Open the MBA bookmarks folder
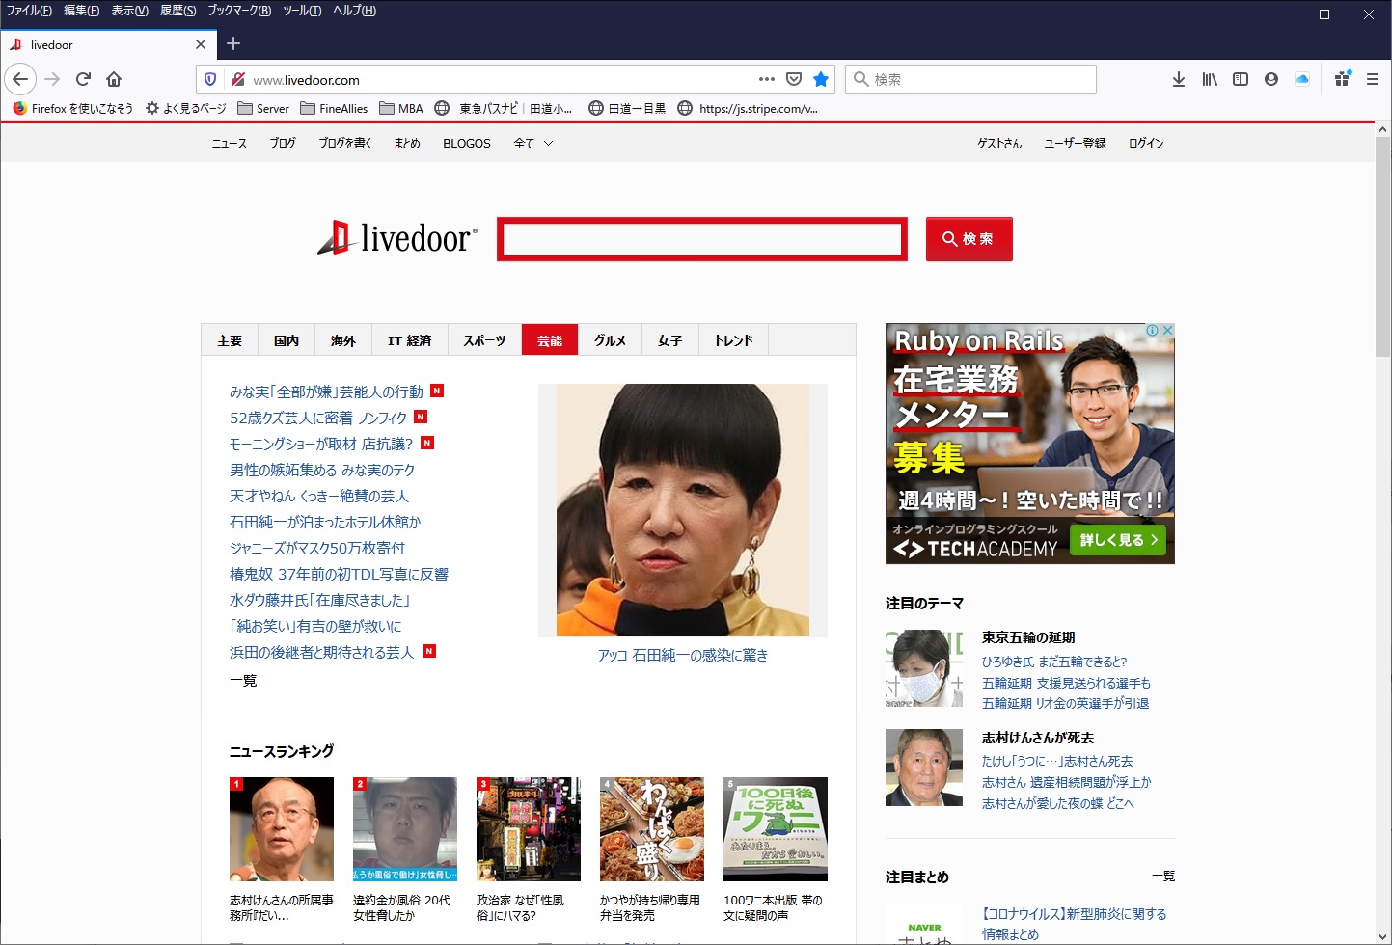 click(401, 108)
